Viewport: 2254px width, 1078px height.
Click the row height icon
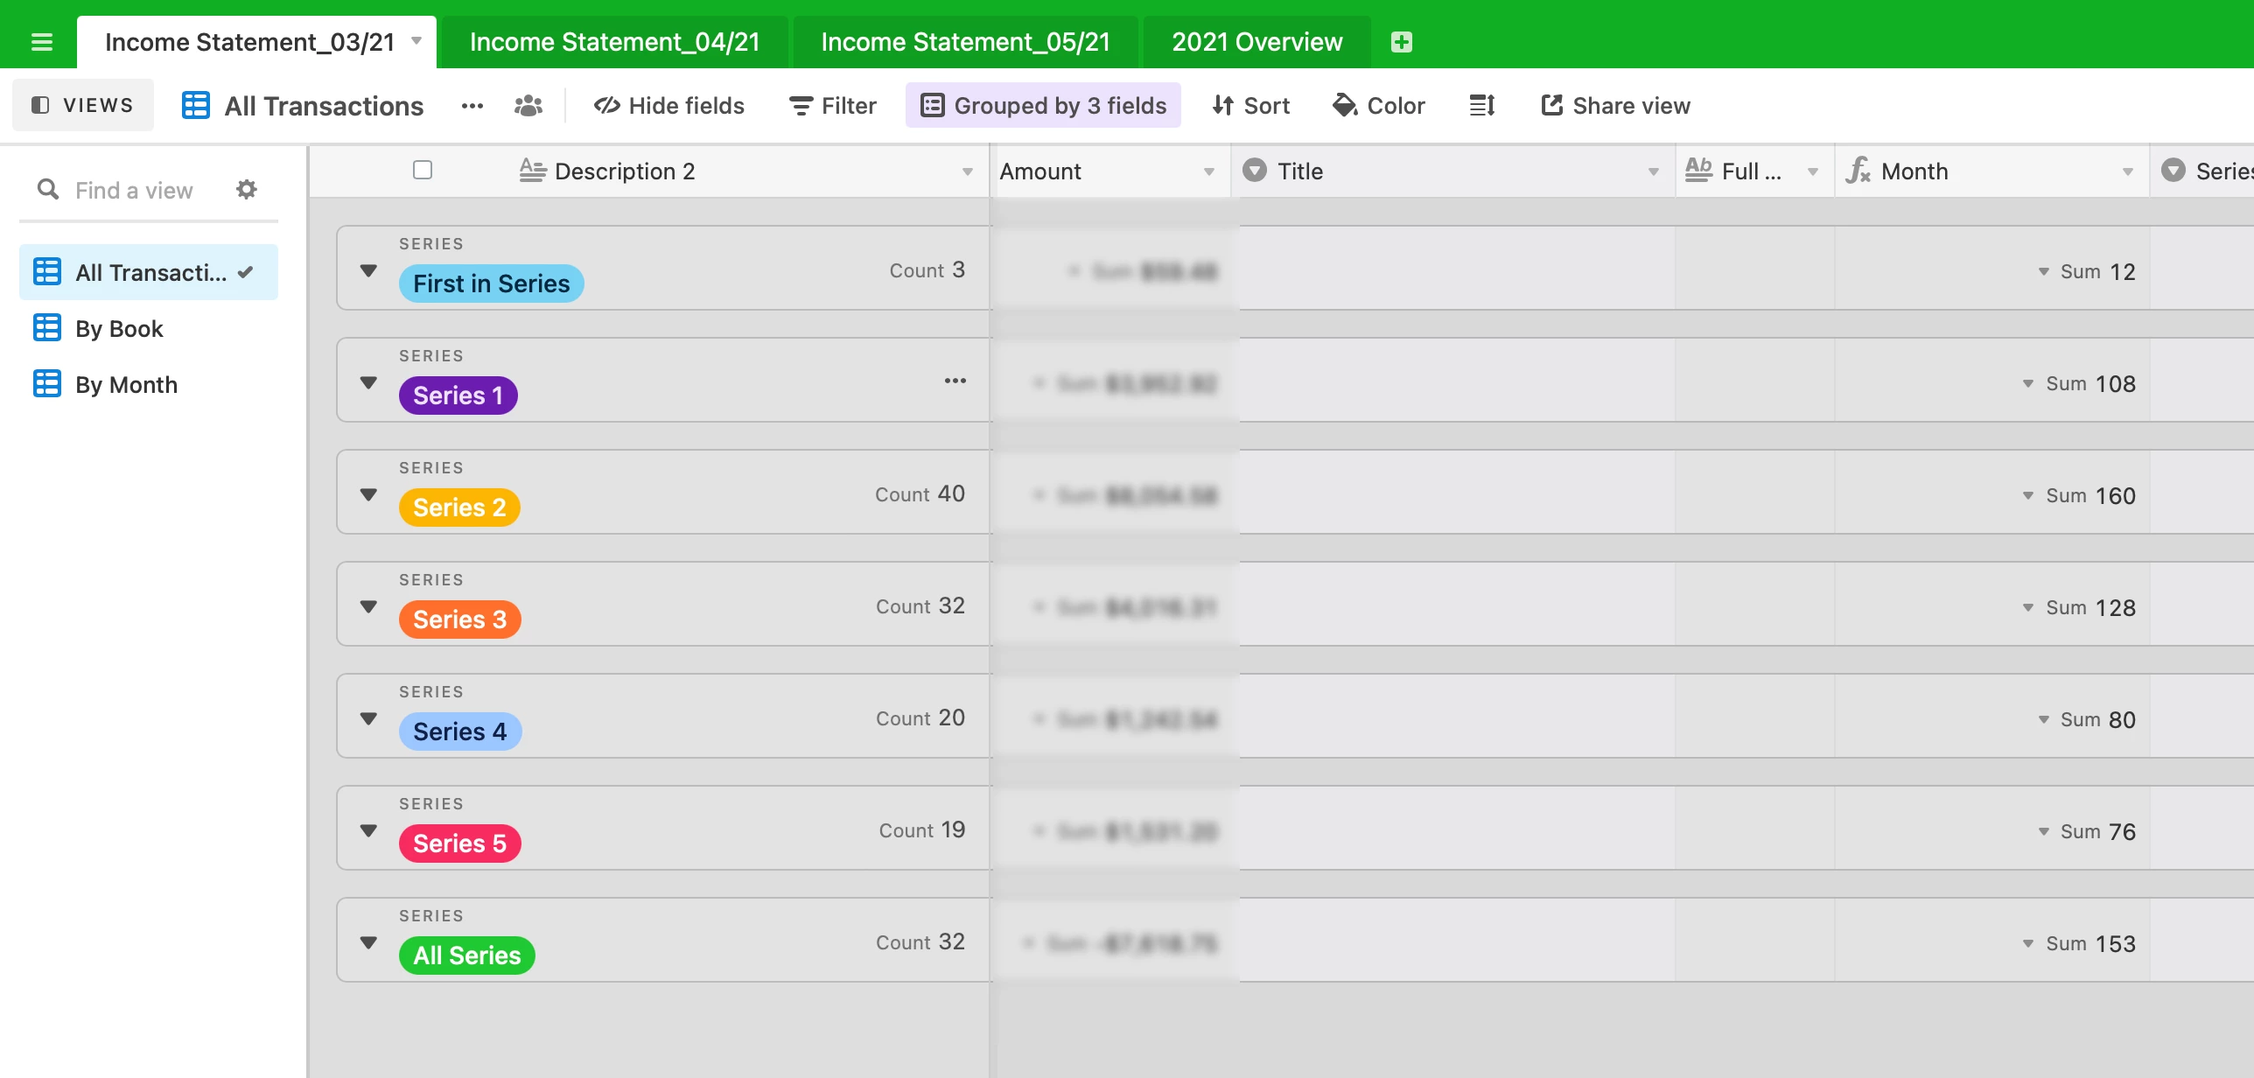(x=1481, y=106)
